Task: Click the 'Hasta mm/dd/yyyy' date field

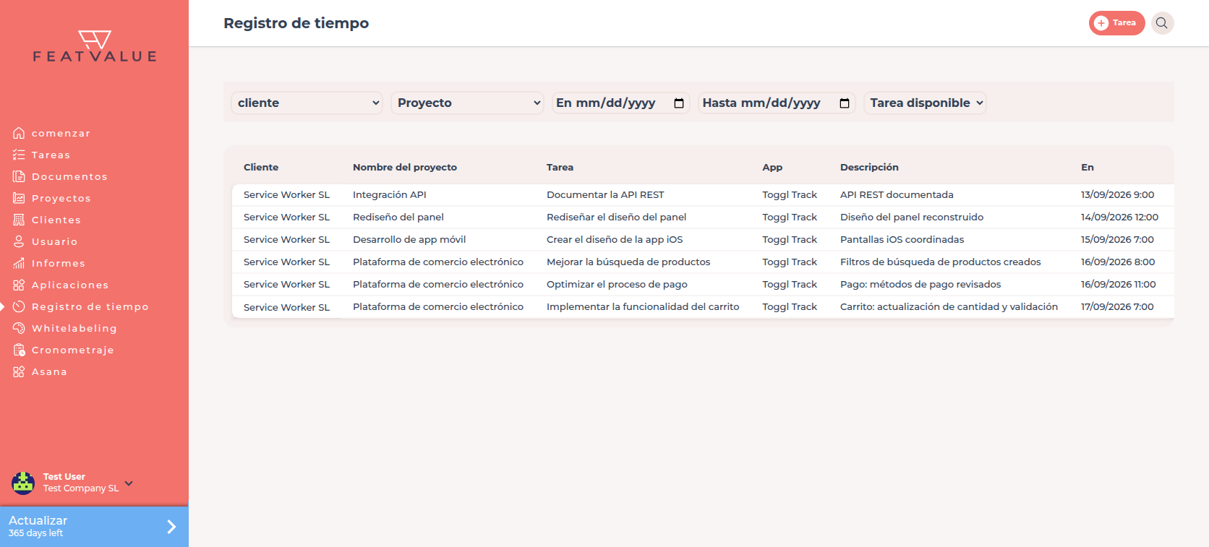Action: tap(777, 103)
